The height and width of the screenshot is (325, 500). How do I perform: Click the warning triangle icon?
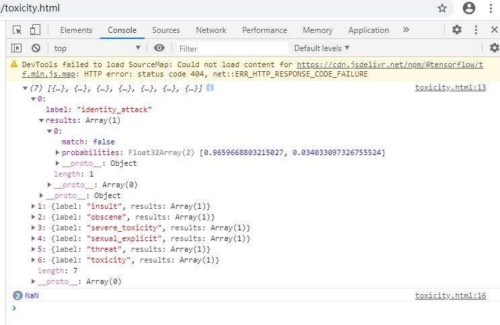(14, 64)
